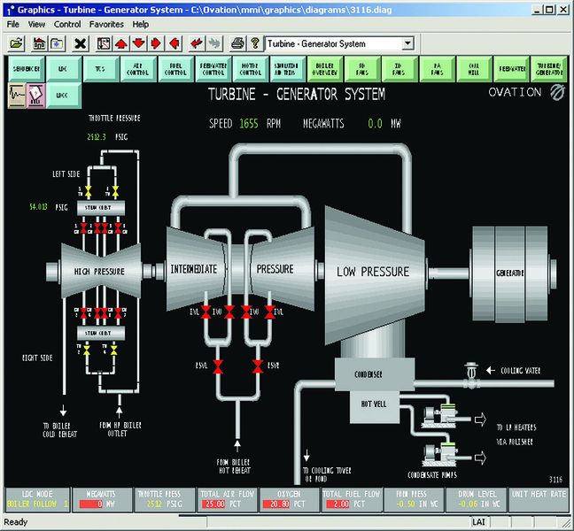574x531 pixels.
Task: Select the HOT WELL box
Action: [375, 407]
